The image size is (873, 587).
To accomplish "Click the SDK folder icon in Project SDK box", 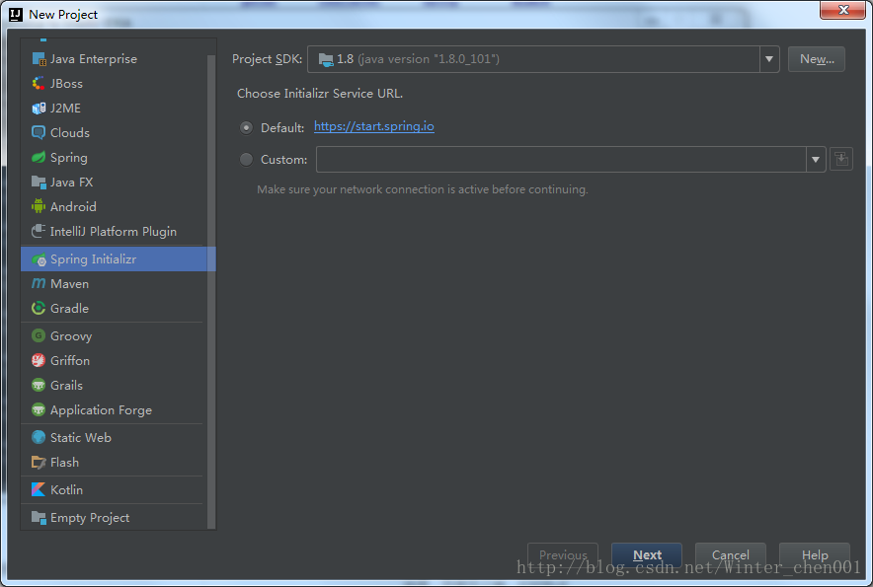I will tap(326, 59).
